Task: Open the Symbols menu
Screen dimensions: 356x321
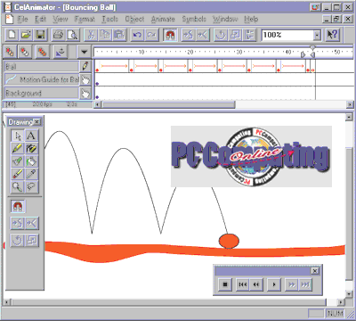Action: coord(194,19)
